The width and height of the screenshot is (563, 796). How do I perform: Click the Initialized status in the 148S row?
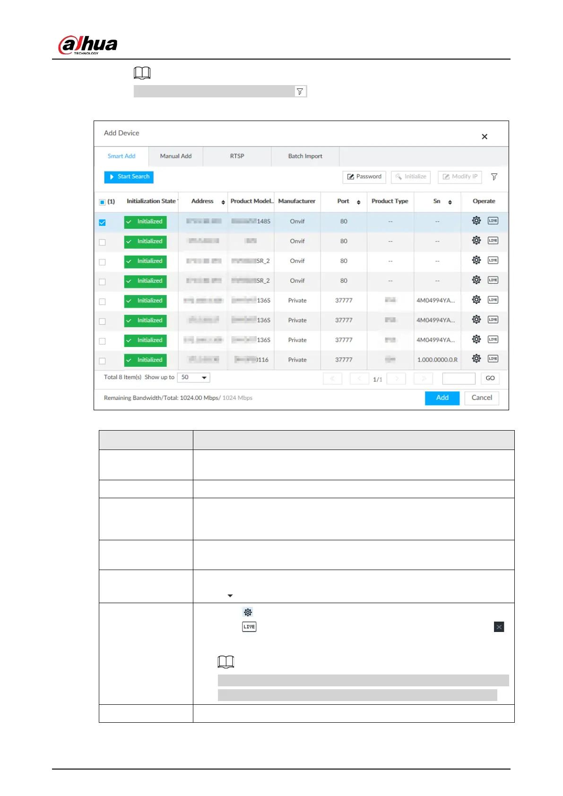146,222
